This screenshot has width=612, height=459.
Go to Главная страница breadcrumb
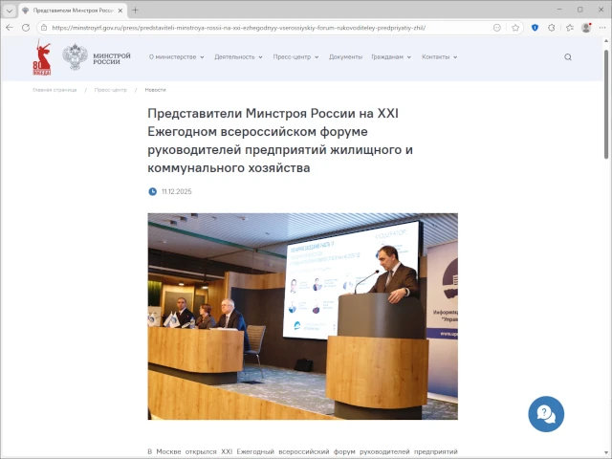[55, 90]
